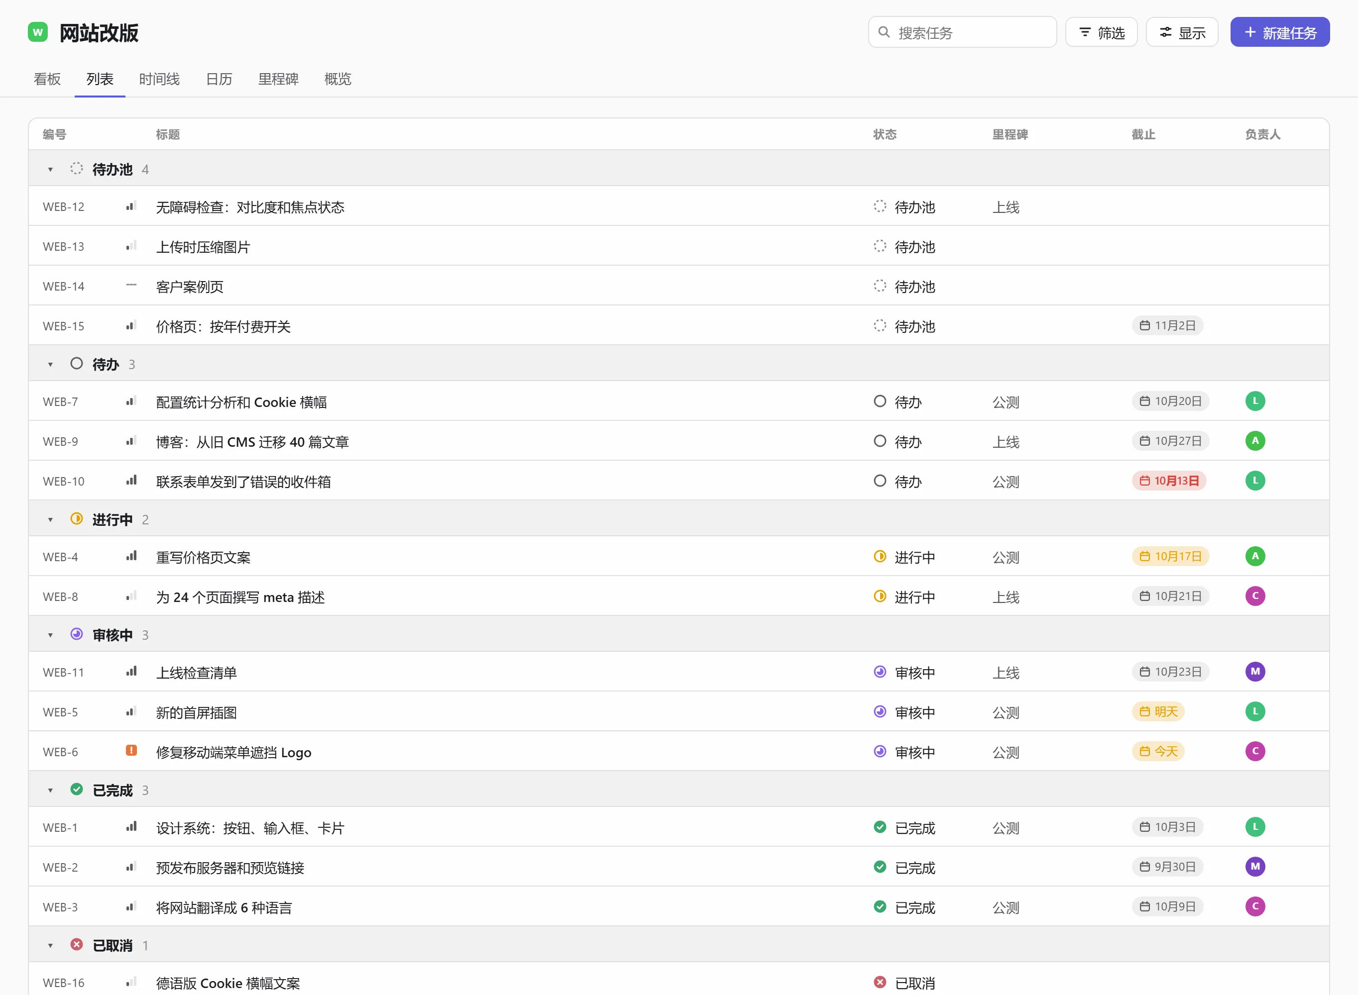The width and height of the screenshot is (1358, 995).
Task: Toggle the 待办 status circle on WEB-7
Action: (880, 401)
